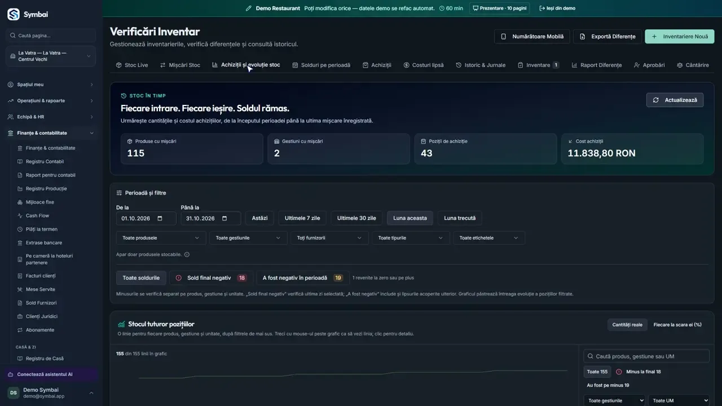Screen dimensions: 722x406
Task: Click the Caută produs, gestiune sau UM field
Action: [646, 356]
